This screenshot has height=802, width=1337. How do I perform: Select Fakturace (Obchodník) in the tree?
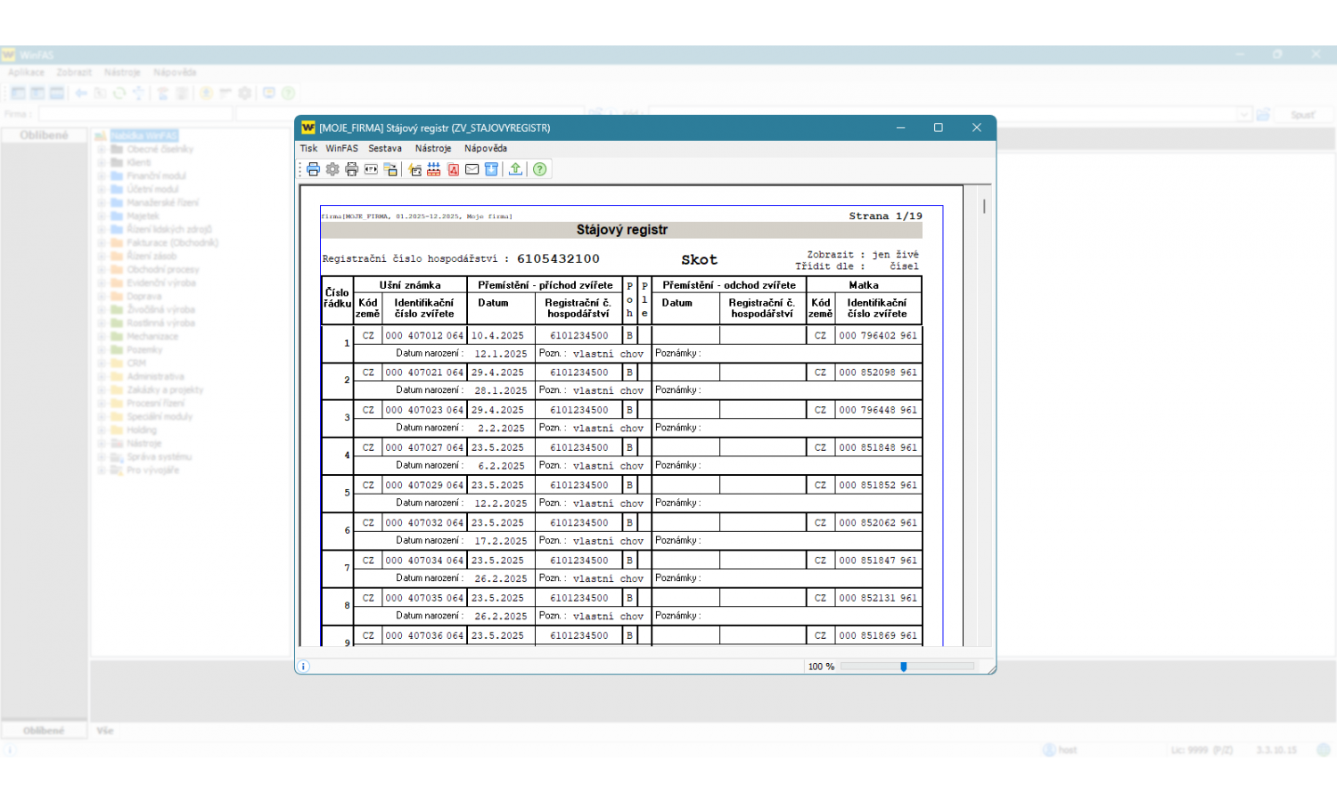pos(172,242)
